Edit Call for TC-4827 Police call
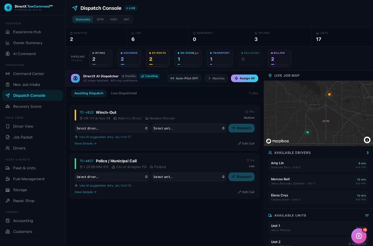The width and height of the screenshot is (373, 246). pos(246,192)
